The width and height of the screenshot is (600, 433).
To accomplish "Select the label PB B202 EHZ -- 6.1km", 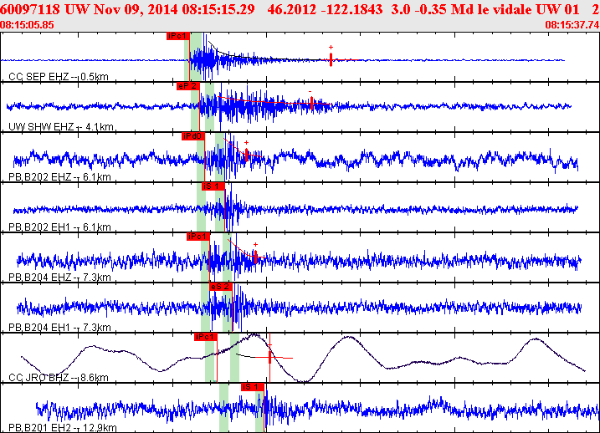I will 59,177.
